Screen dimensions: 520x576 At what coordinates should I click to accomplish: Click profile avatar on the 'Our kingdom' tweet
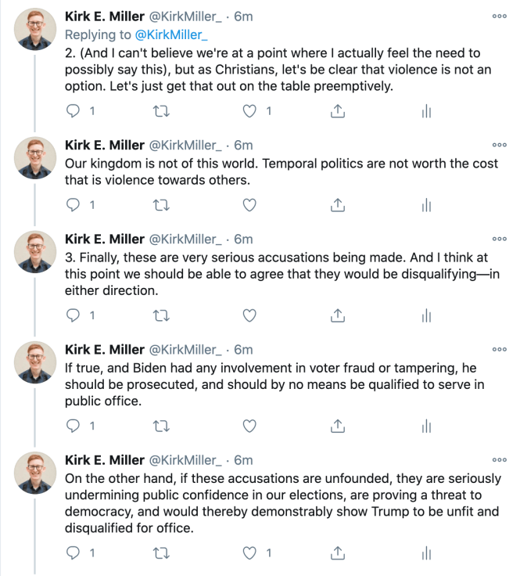(x=35, y=160)
